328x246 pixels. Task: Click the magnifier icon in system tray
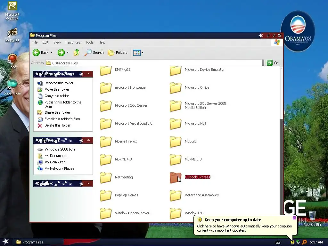305,242
